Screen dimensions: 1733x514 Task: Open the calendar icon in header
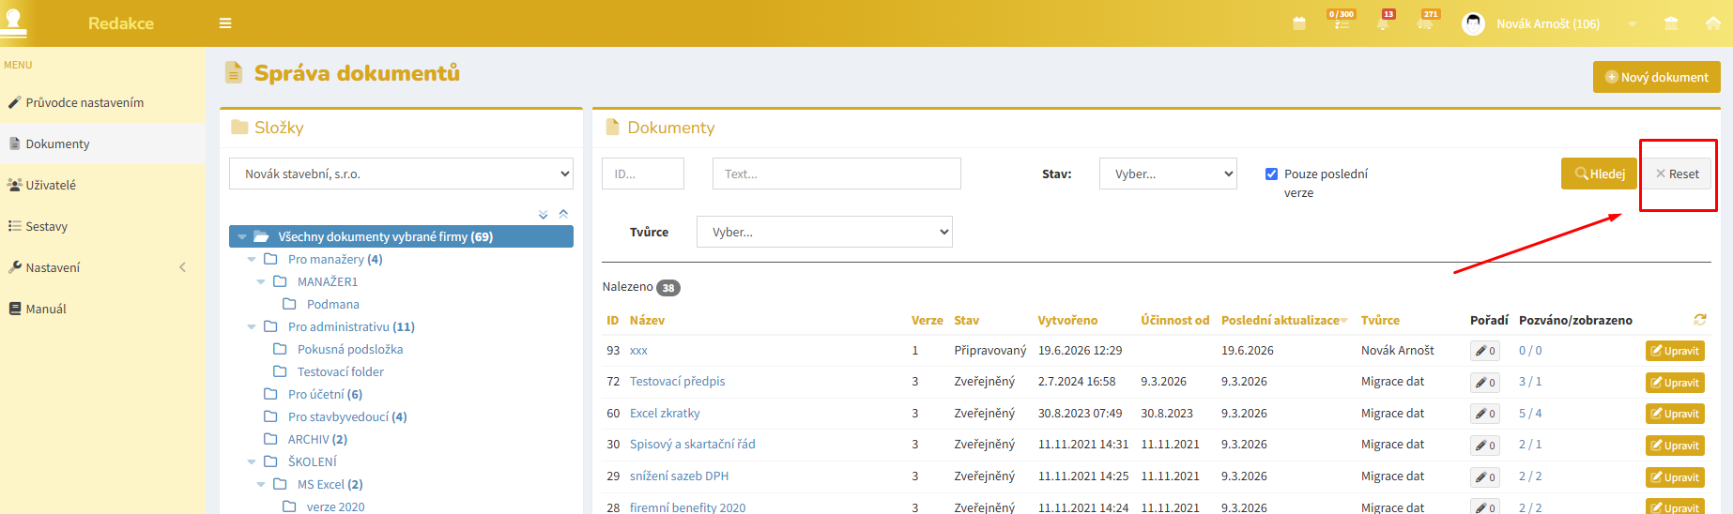pos(1299,23)
